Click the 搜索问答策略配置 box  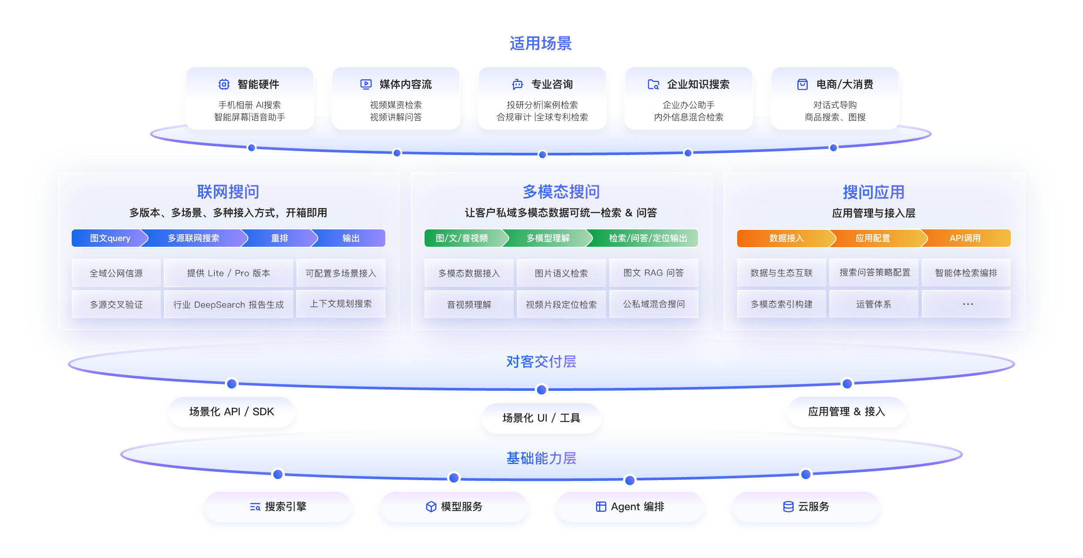point(875,272)
